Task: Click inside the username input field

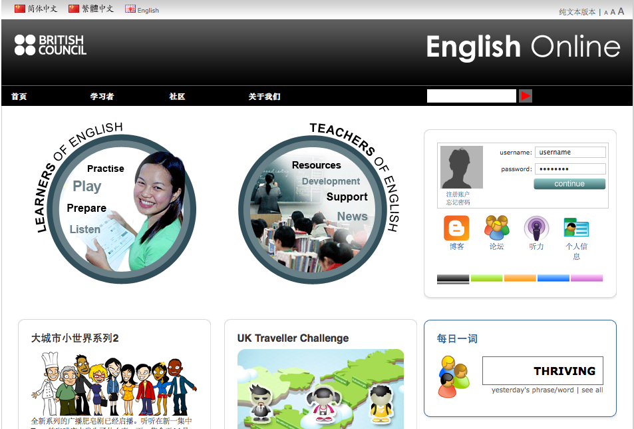Action: 569,152
